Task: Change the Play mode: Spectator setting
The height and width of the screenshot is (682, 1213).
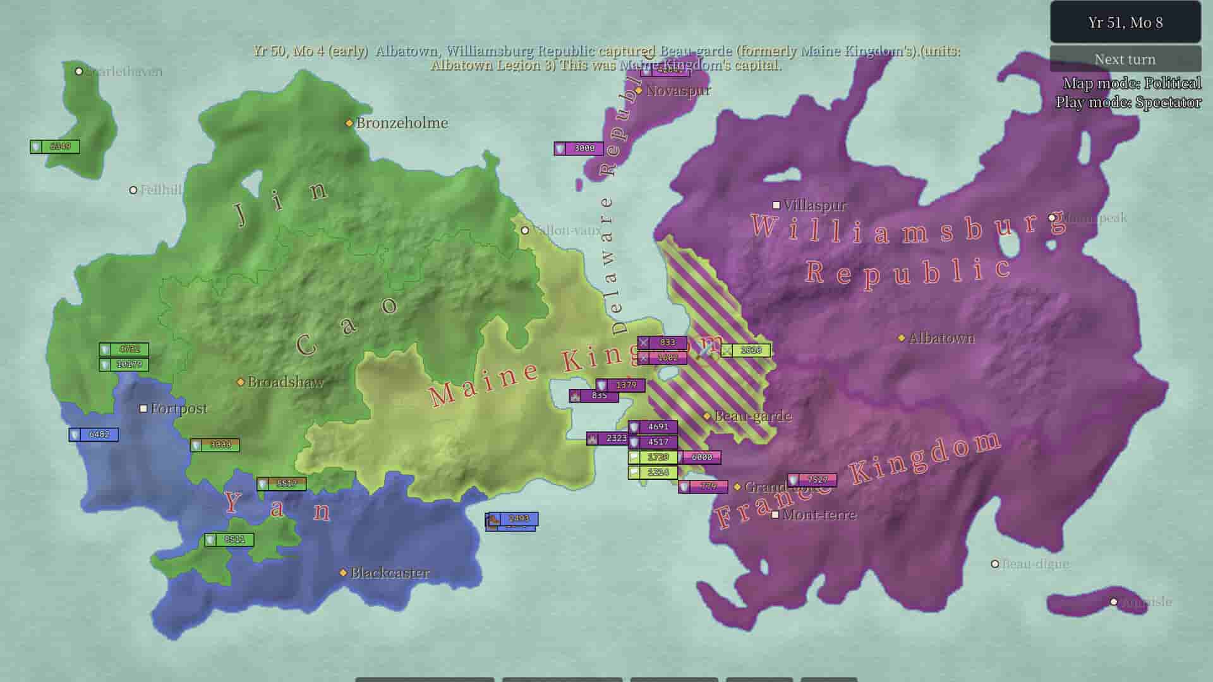Action: [1128, 102]
